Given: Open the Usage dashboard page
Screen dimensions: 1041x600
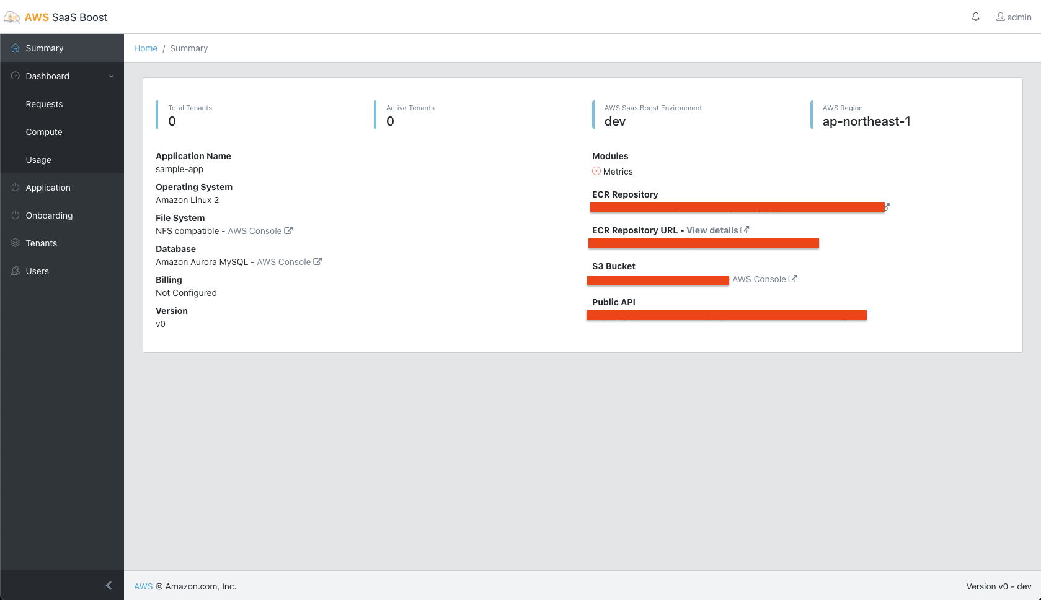Looking at the screenshot, I should tap(62, 160).
